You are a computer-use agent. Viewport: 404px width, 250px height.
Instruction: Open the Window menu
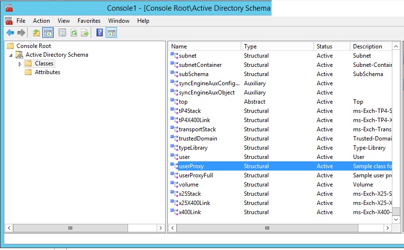(x=118, y=21)
